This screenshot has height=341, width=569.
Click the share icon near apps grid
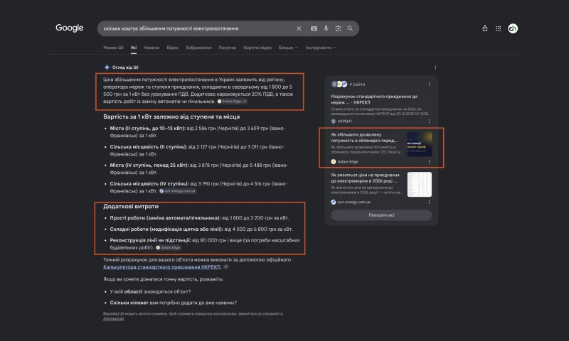pyautogui.click(x=485, y=28)
